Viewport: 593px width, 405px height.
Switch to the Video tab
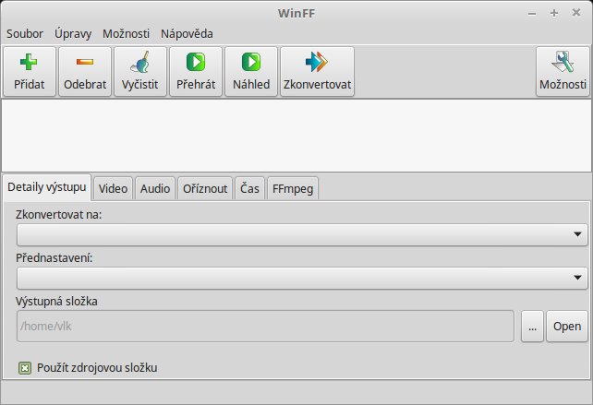point(114,189)
